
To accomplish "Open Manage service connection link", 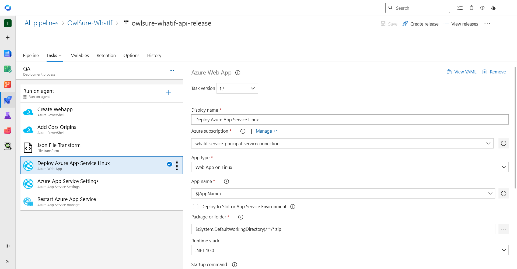I will coord(267,131).
